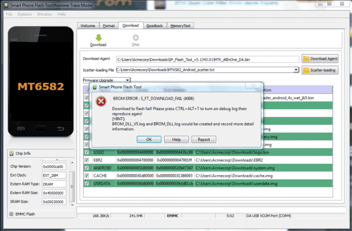
Task: Click the MT6582 phone screen image
Action: pos(41,81)
